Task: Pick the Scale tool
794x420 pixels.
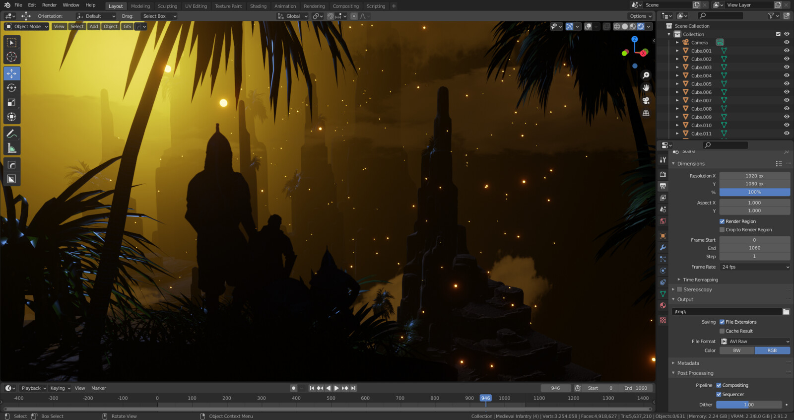Action: [x=12, y=102]
